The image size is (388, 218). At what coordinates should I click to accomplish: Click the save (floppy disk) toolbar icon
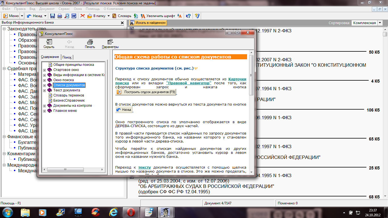click(x=53, y=16)
